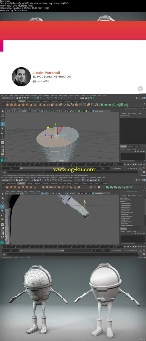Click CVs (click to show) in channel box
Screen dimensions: 146x341
126,200
